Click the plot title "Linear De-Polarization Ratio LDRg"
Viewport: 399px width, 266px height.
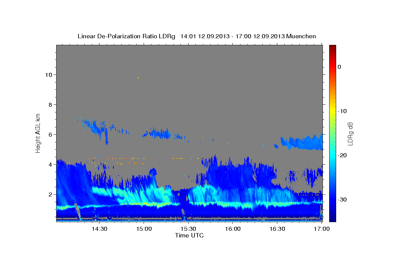[x=126, y=36]
